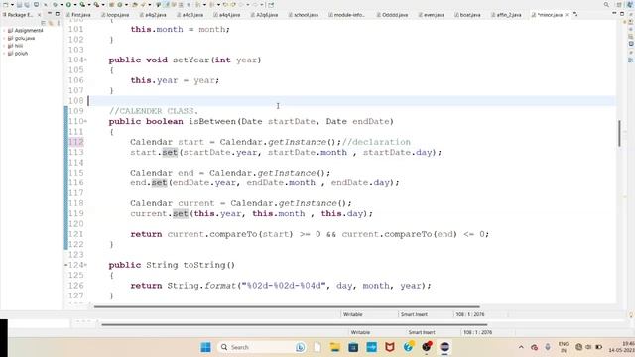Show hidden system tray icons

pos(521,347)
